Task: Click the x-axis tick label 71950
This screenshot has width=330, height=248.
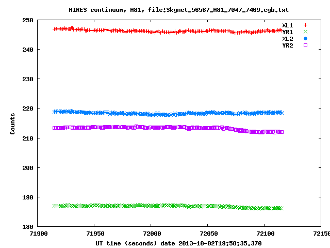Action: click(95, 234)
